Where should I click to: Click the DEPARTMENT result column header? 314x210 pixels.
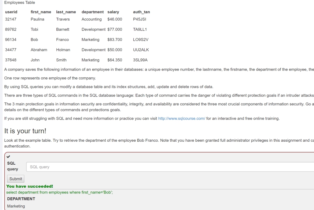click(21, 199)
